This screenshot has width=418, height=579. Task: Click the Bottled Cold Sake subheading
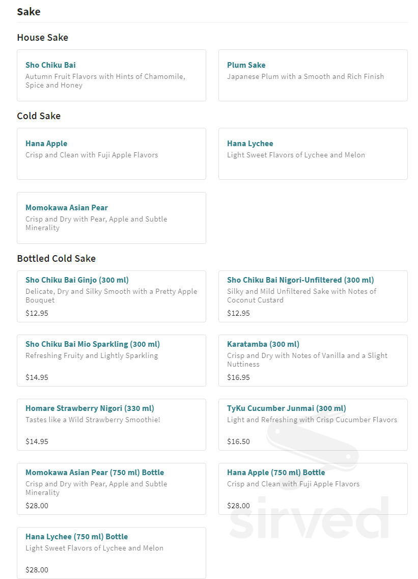(x=56, y=258)
